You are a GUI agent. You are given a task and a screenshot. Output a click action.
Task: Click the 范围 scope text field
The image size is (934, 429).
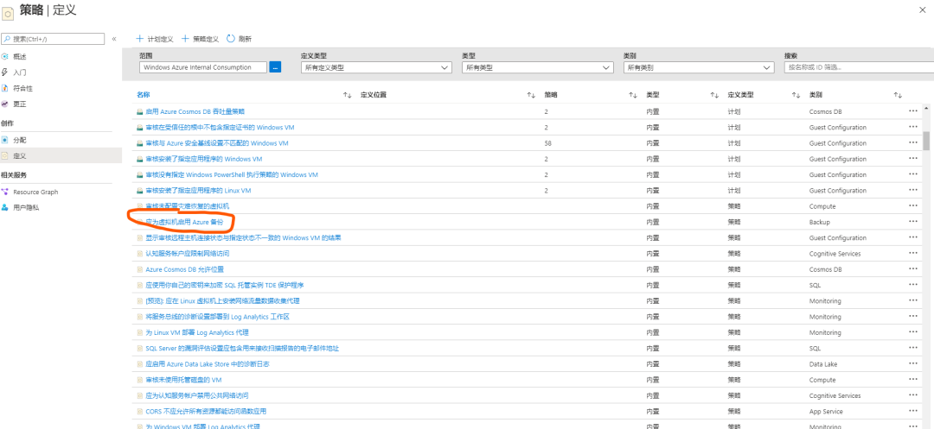(x=203, y=67)
